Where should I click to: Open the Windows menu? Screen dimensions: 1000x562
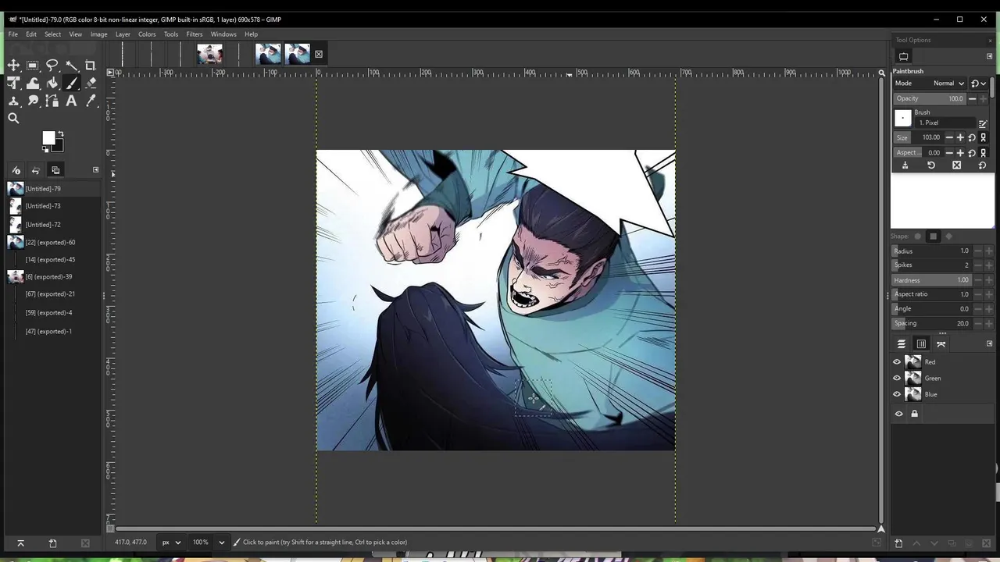(223, 34)
